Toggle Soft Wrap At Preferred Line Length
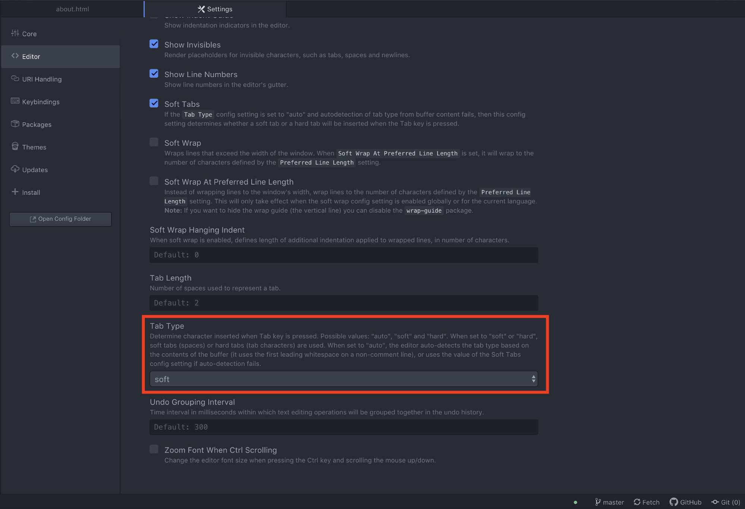This screenshot has width=745, height=509. tap(154, 181)
